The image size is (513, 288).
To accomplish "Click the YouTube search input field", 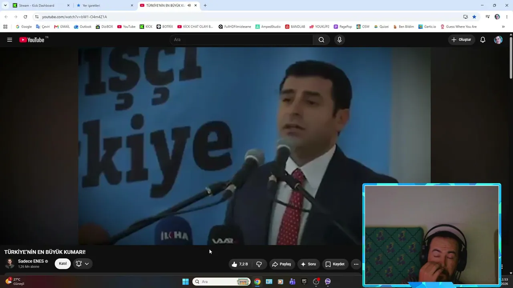I will tap(241, 40).
